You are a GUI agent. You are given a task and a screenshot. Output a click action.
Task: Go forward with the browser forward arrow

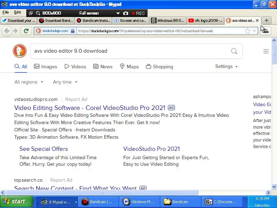point(16,31)
